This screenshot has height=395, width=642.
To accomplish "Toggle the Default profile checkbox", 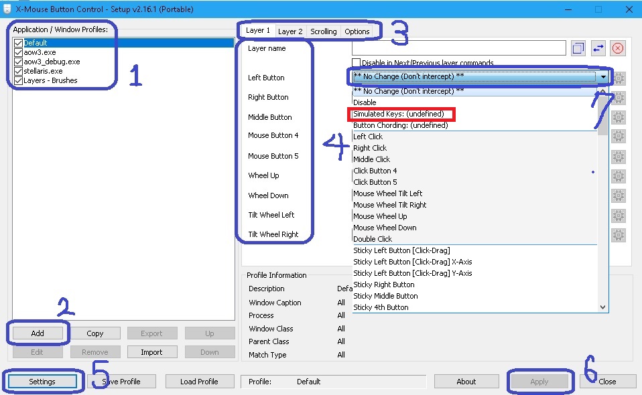I will tap(18, 43).
